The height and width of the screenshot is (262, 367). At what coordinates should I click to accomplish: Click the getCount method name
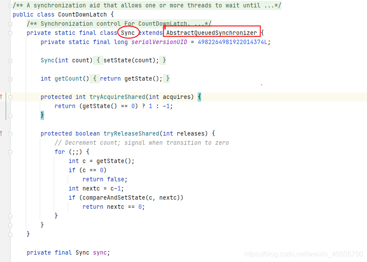(x=69, y=78)
